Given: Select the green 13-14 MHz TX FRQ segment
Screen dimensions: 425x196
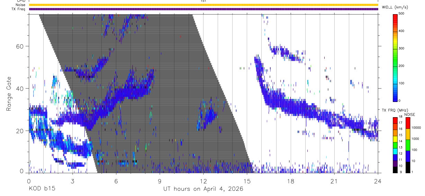Looking at the screenshot, I should (x=395, y=145).
